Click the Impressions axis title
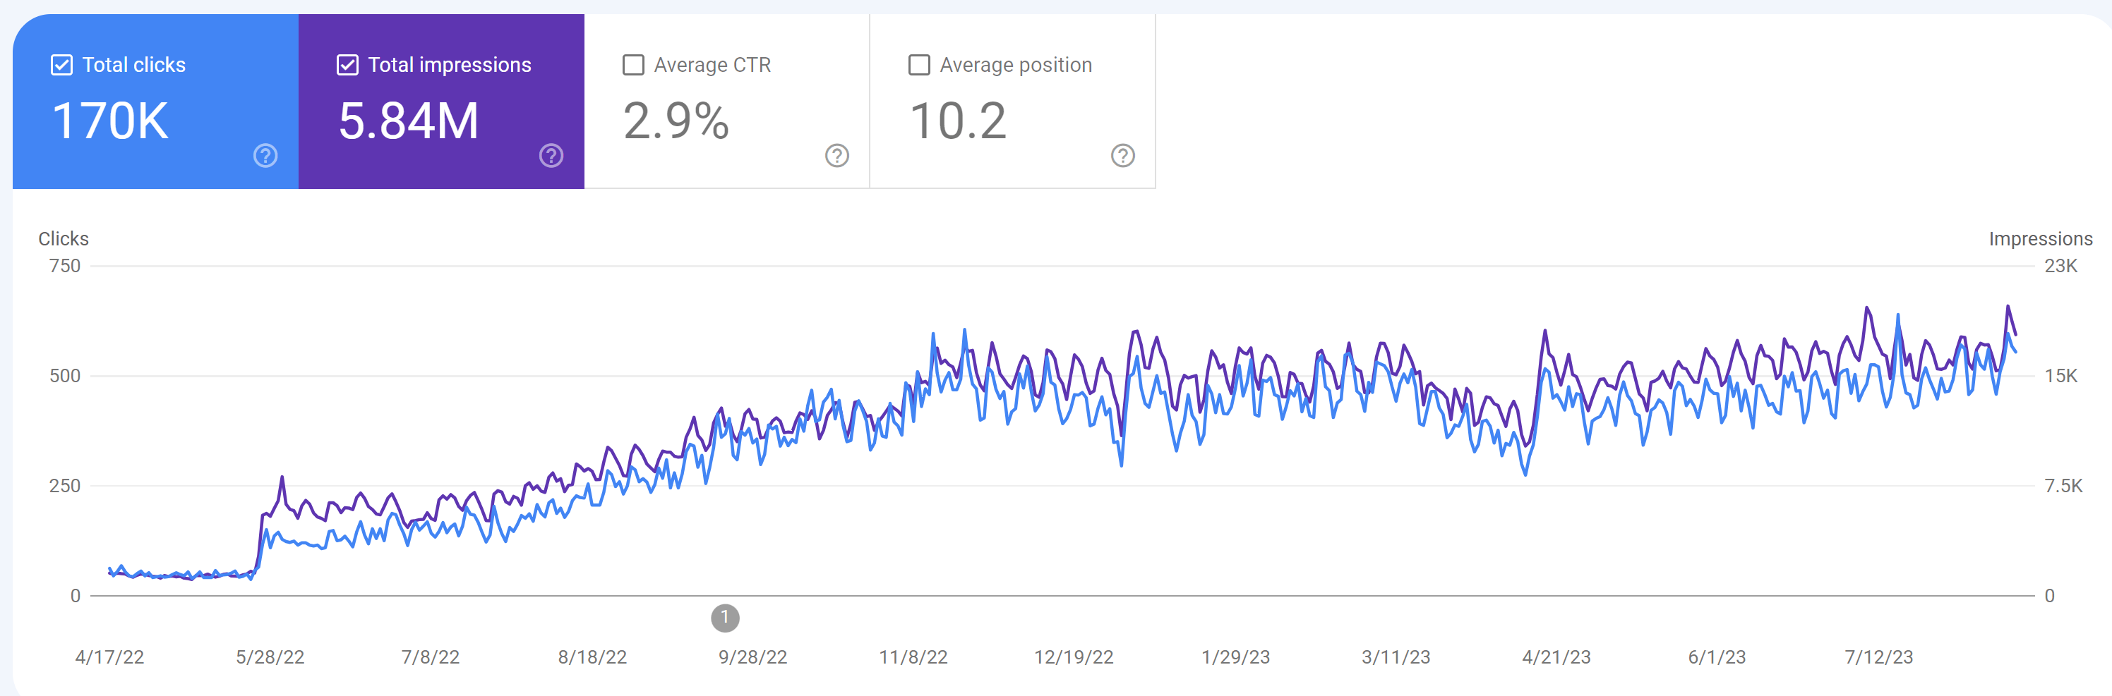2112x696 pixels. pos(2040,238)
